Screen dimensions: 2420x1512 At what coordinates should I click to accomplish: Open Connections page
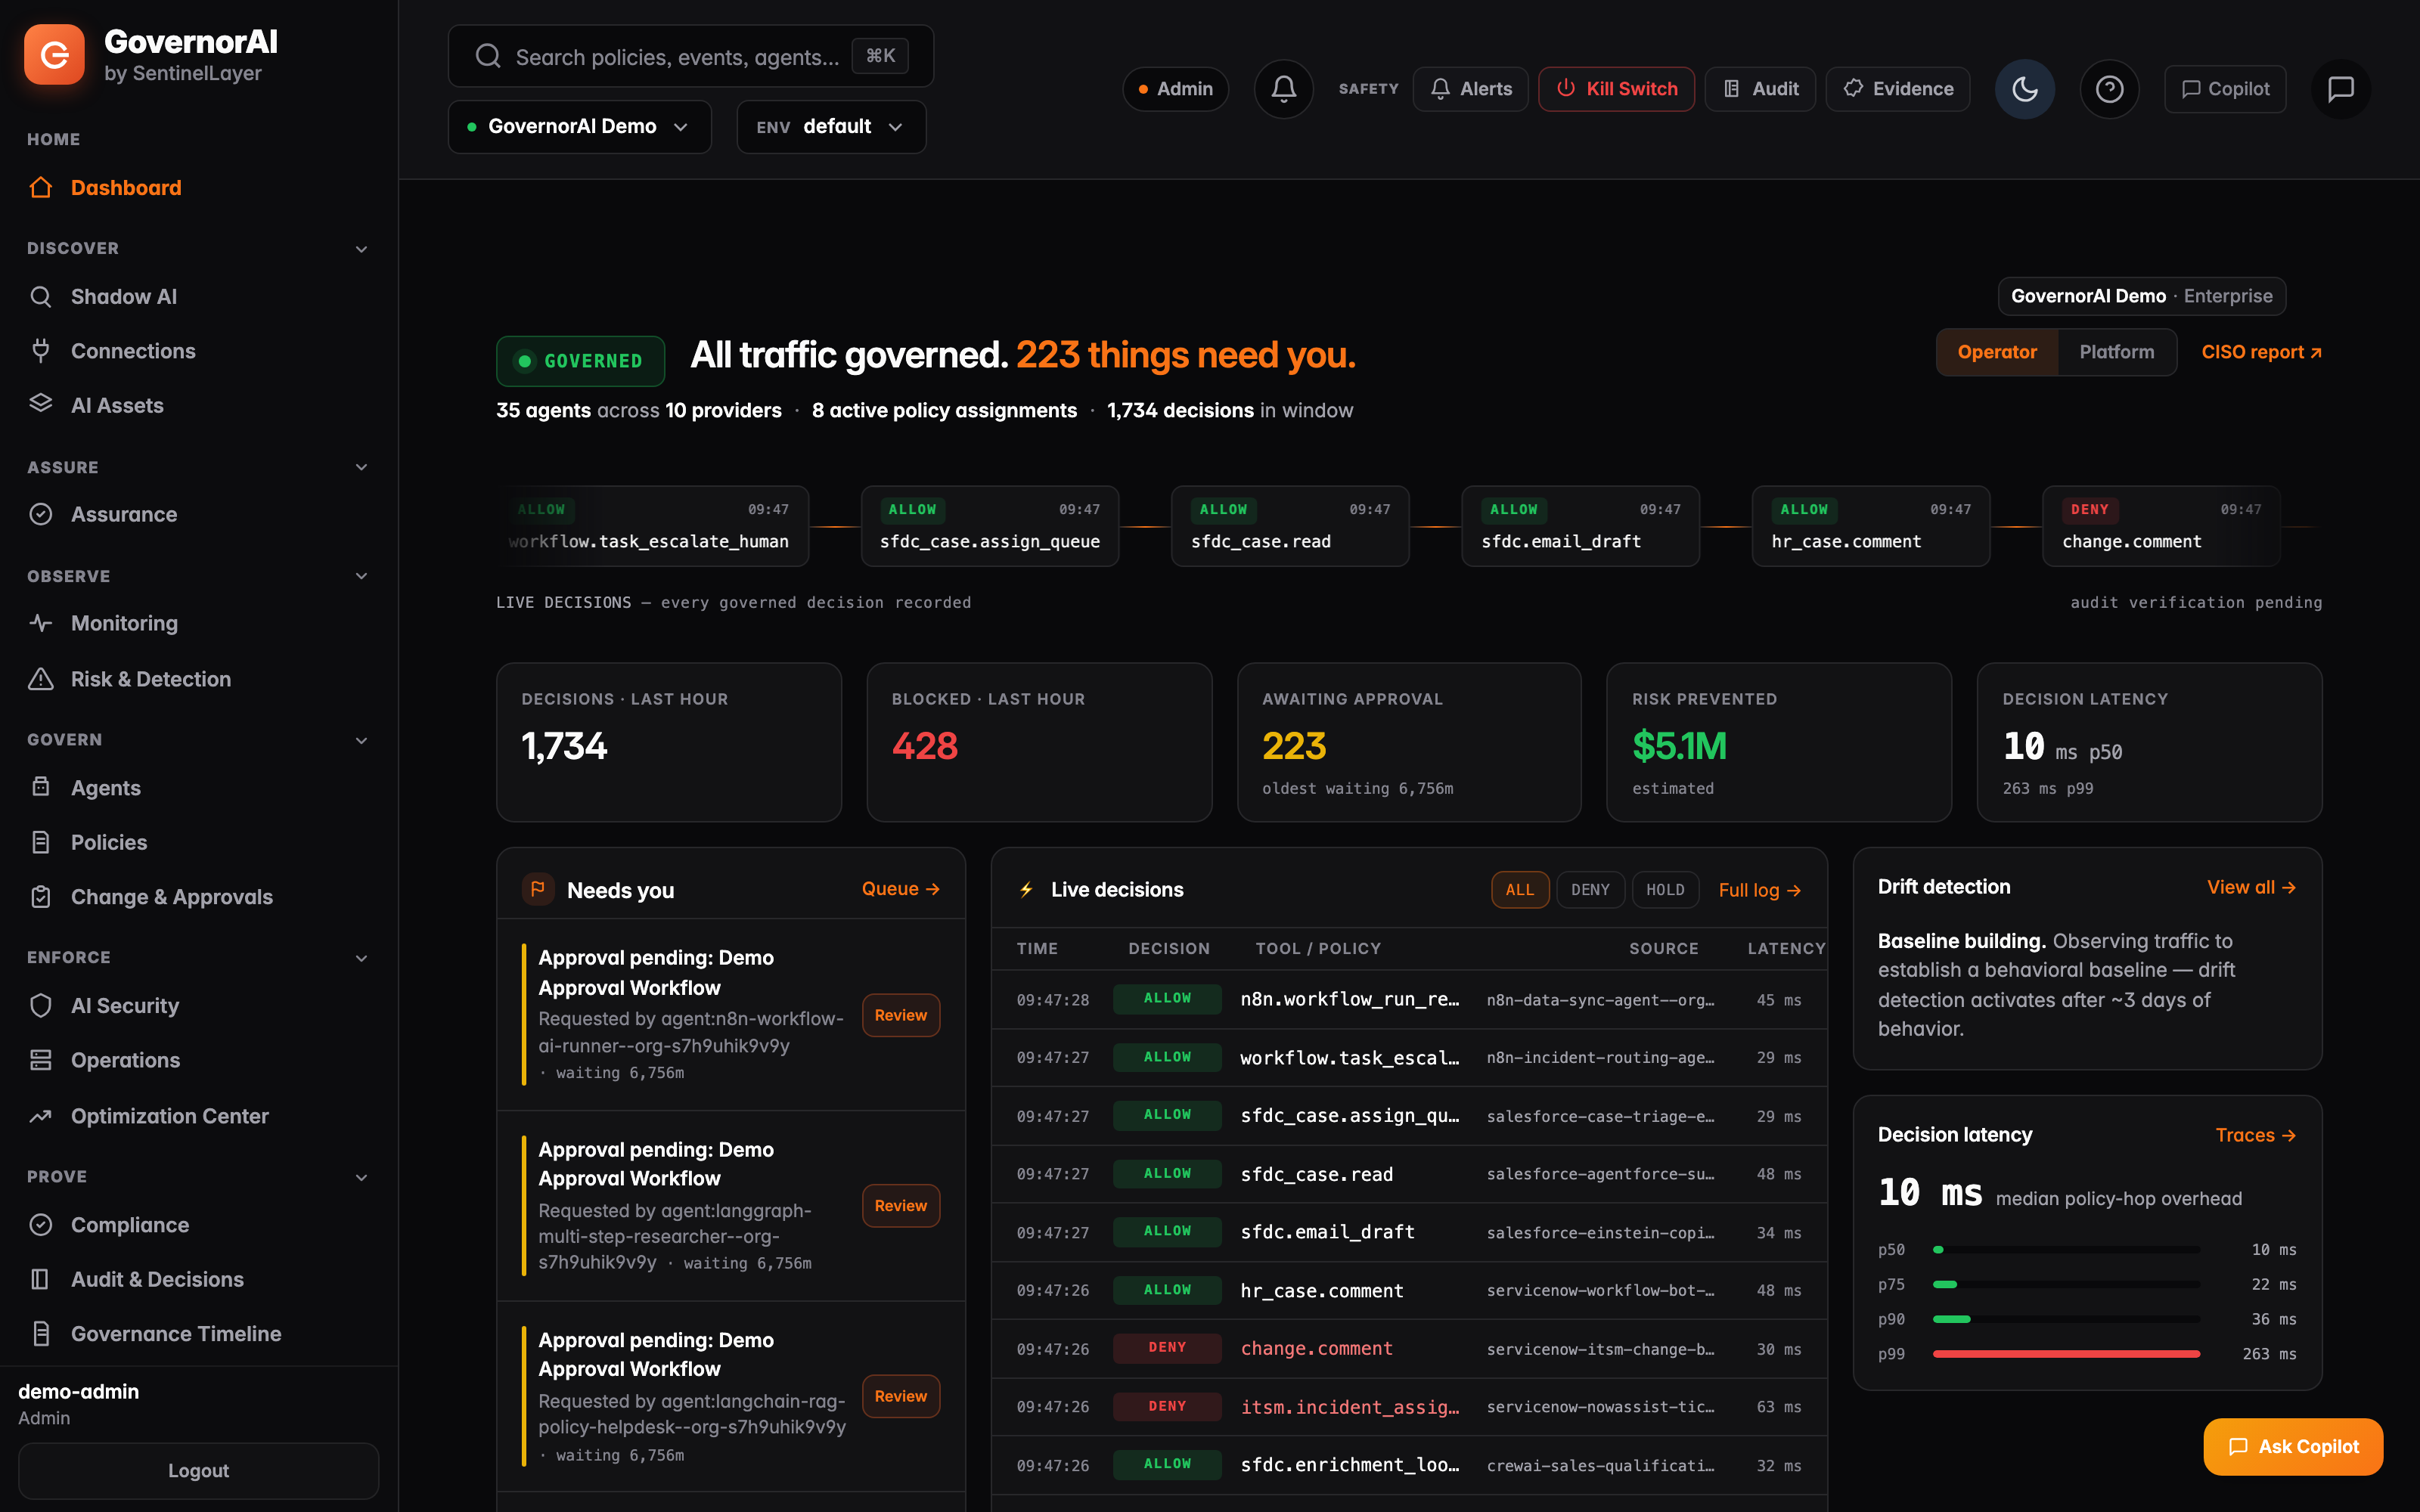coord(199,351)
